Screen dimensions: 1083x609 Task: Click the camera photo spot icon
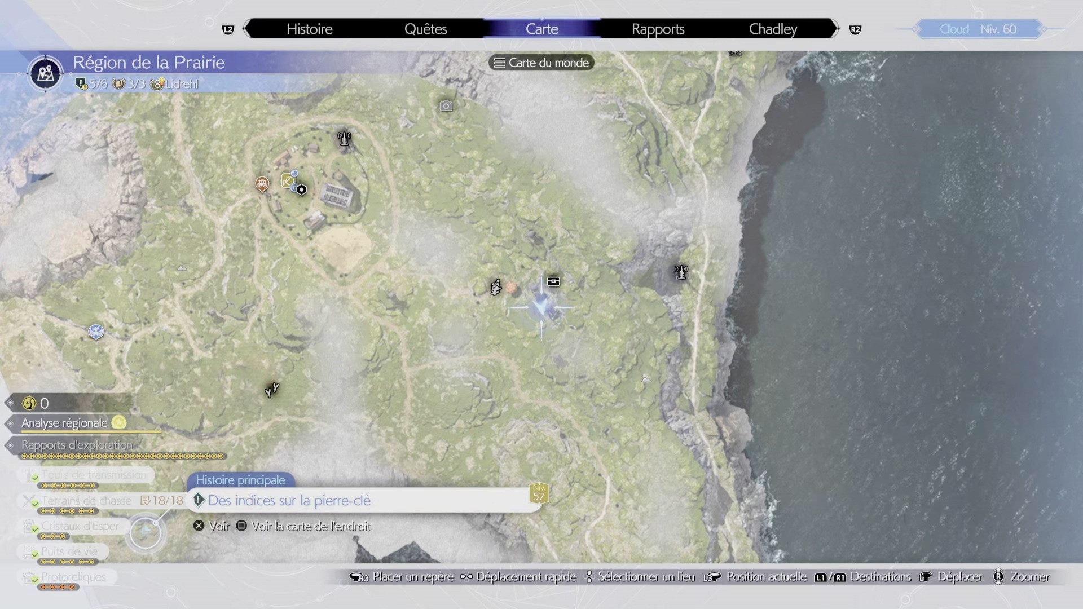tap(446, 106)
